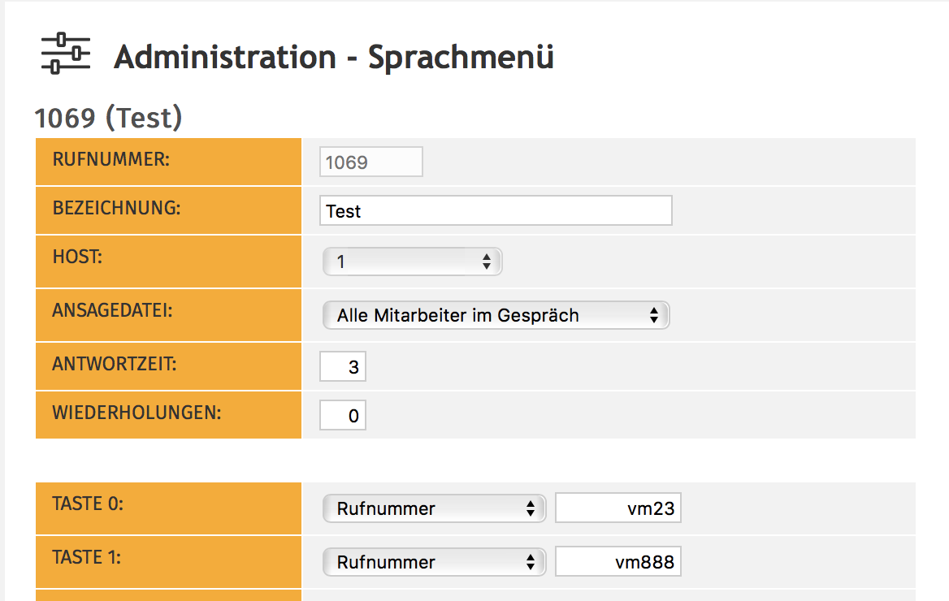Click the 1069 (Test) subheading

pos(108,119)
